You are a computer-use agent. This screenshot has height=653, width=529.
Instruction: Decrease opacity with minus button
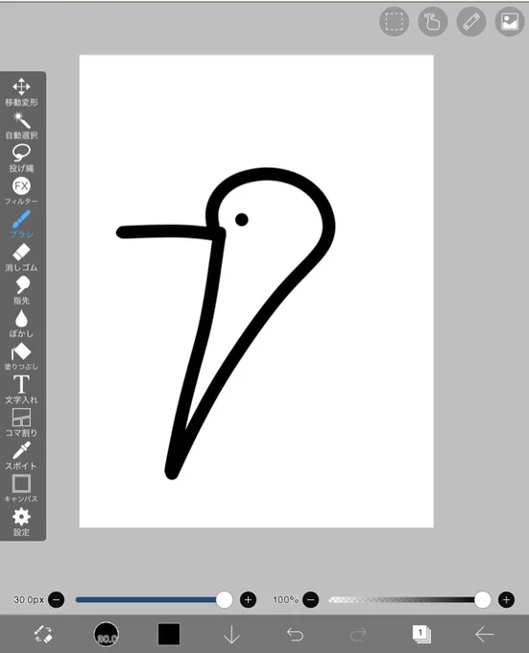310,599
